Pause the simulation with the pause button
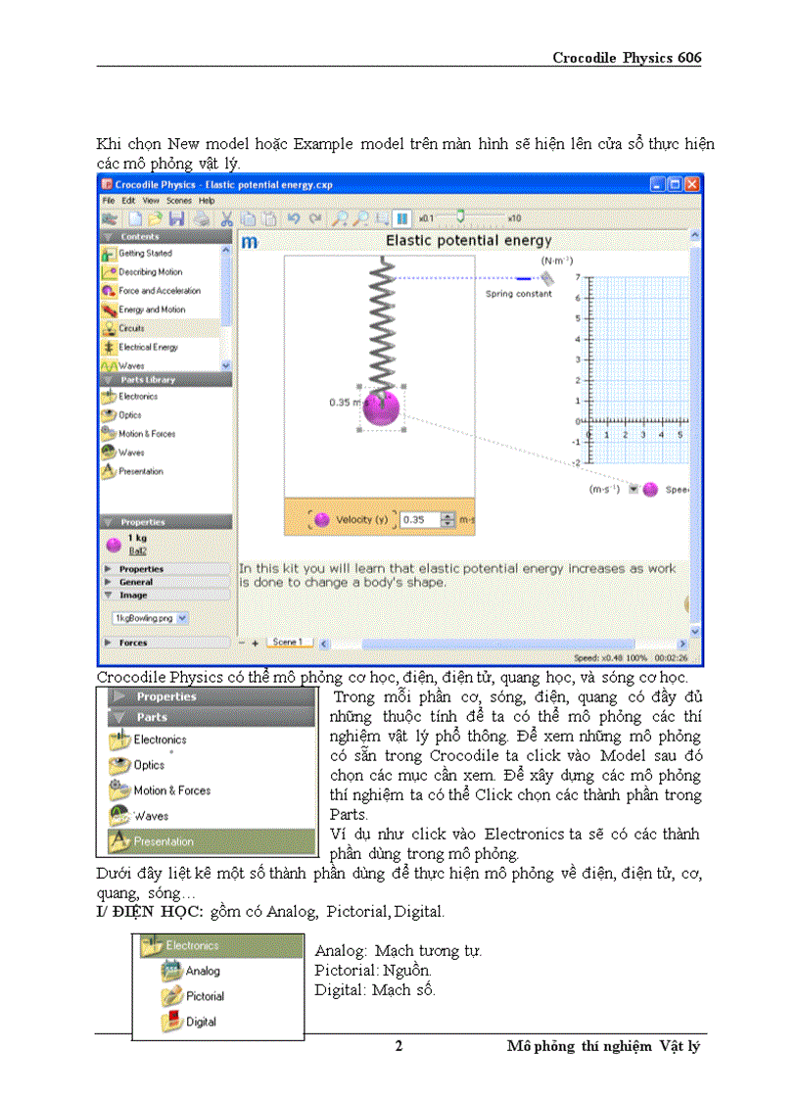 401,218
